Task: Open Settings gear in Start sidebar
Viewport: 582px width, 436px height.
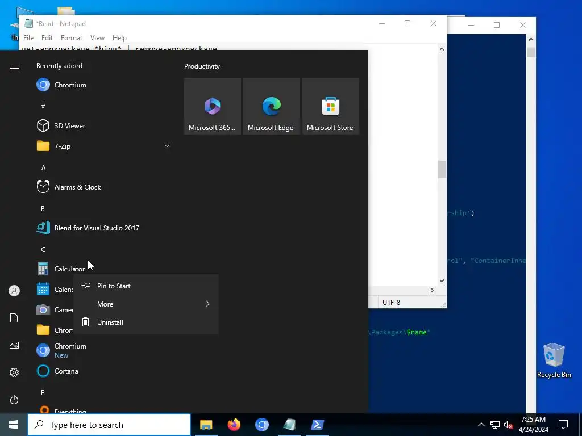Action: 14,372
